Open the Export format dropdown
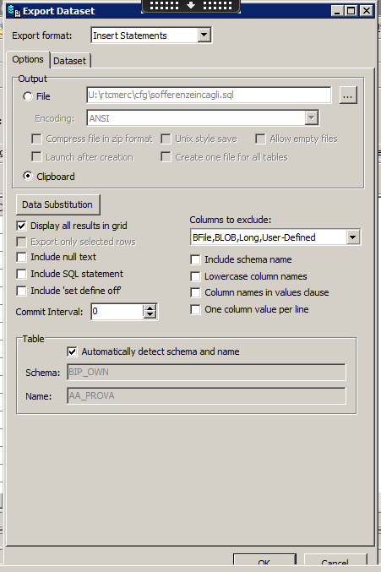Image resolution: width=381 pixels, height=572 pixels. [204, 35]
